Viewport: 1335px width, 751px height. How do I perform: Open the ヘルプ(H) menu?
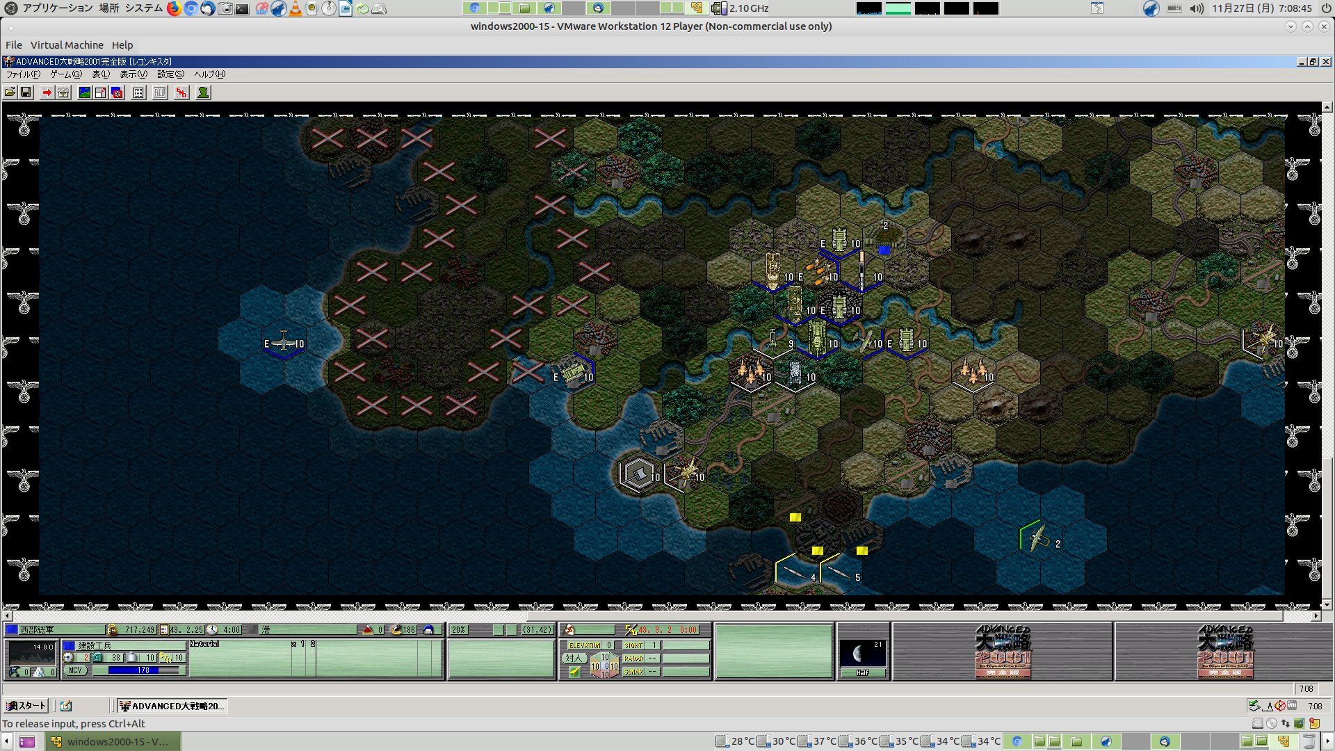coord(209,74)
